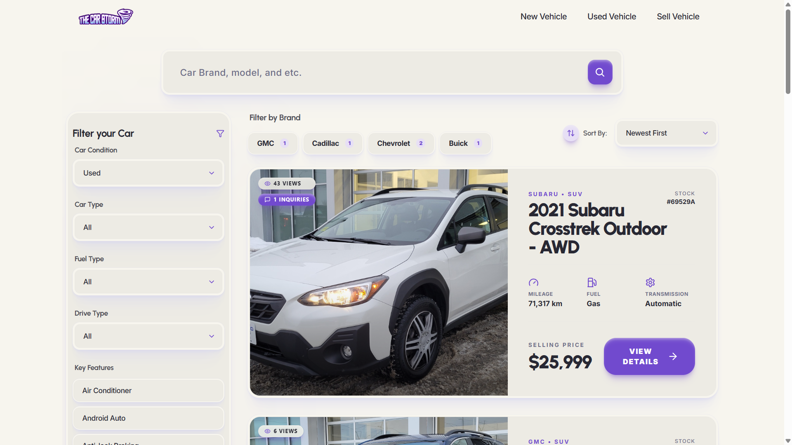Click the $25,999 selling price

point(560,362)
